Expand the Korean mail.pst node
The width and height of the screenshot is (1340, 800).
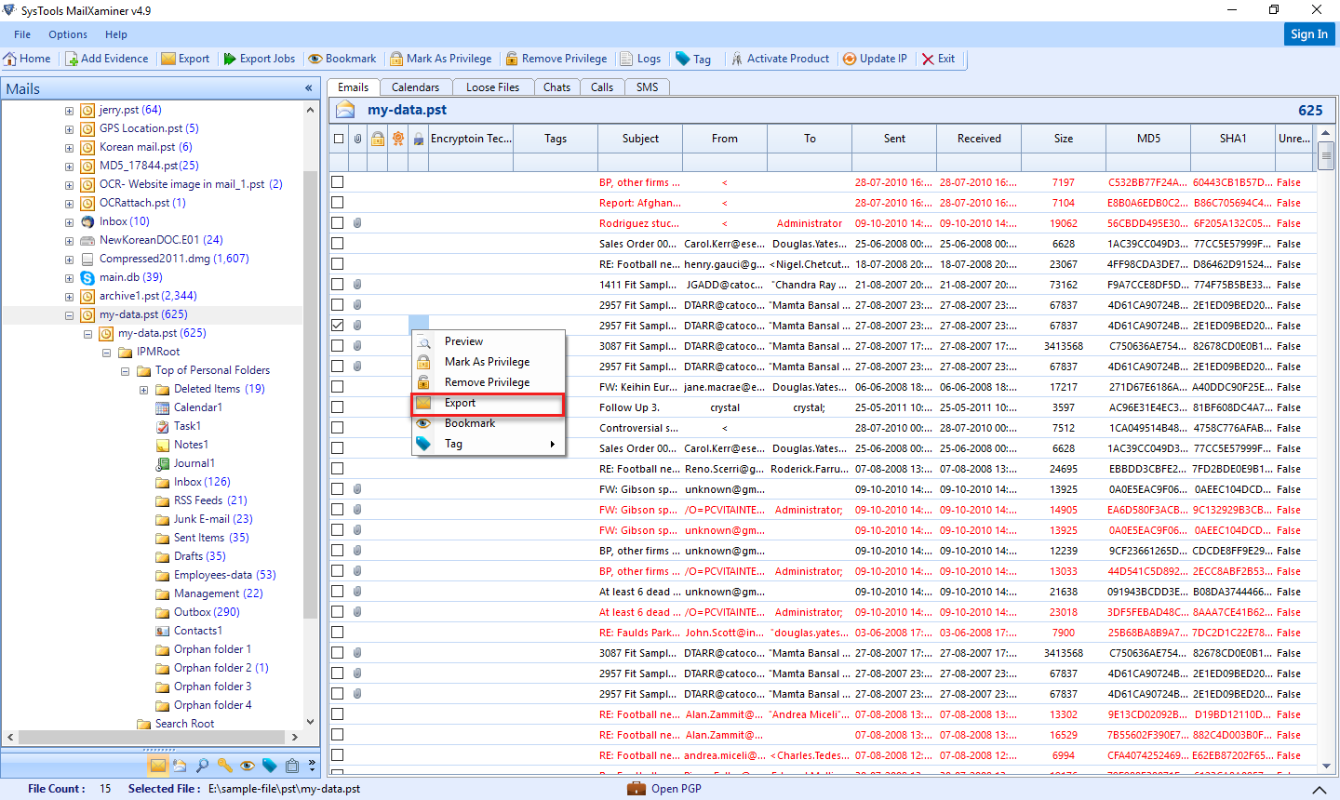(x=69, y=148)
